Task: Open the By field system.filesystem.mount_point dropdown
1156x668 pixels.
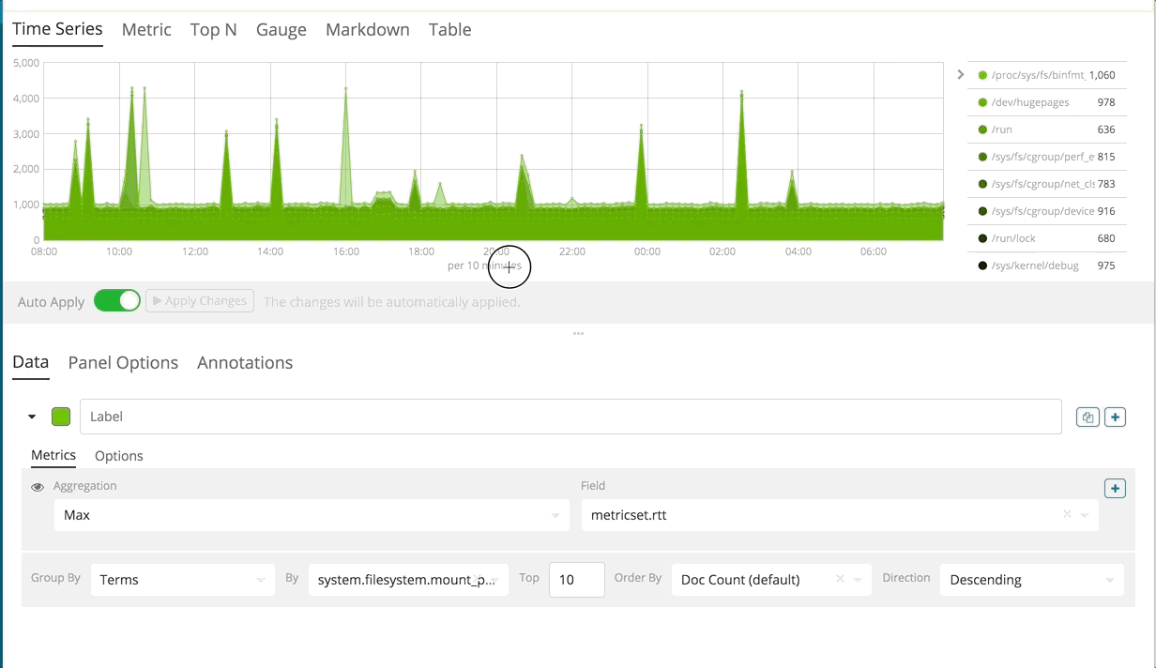Action: click(408, 580)
